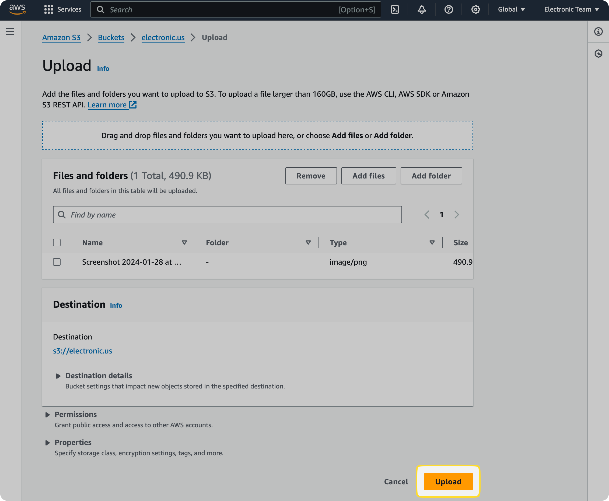
Task: Open the Info panel icon on right sidebar
Action: point(598,32)
